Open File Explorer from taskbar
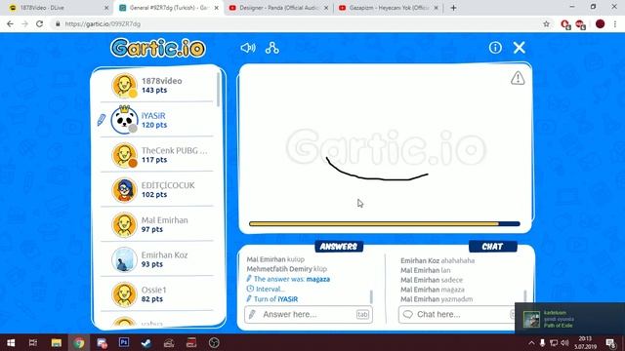The height and width of the screenshot is (351, 625). tap(57, 342)
